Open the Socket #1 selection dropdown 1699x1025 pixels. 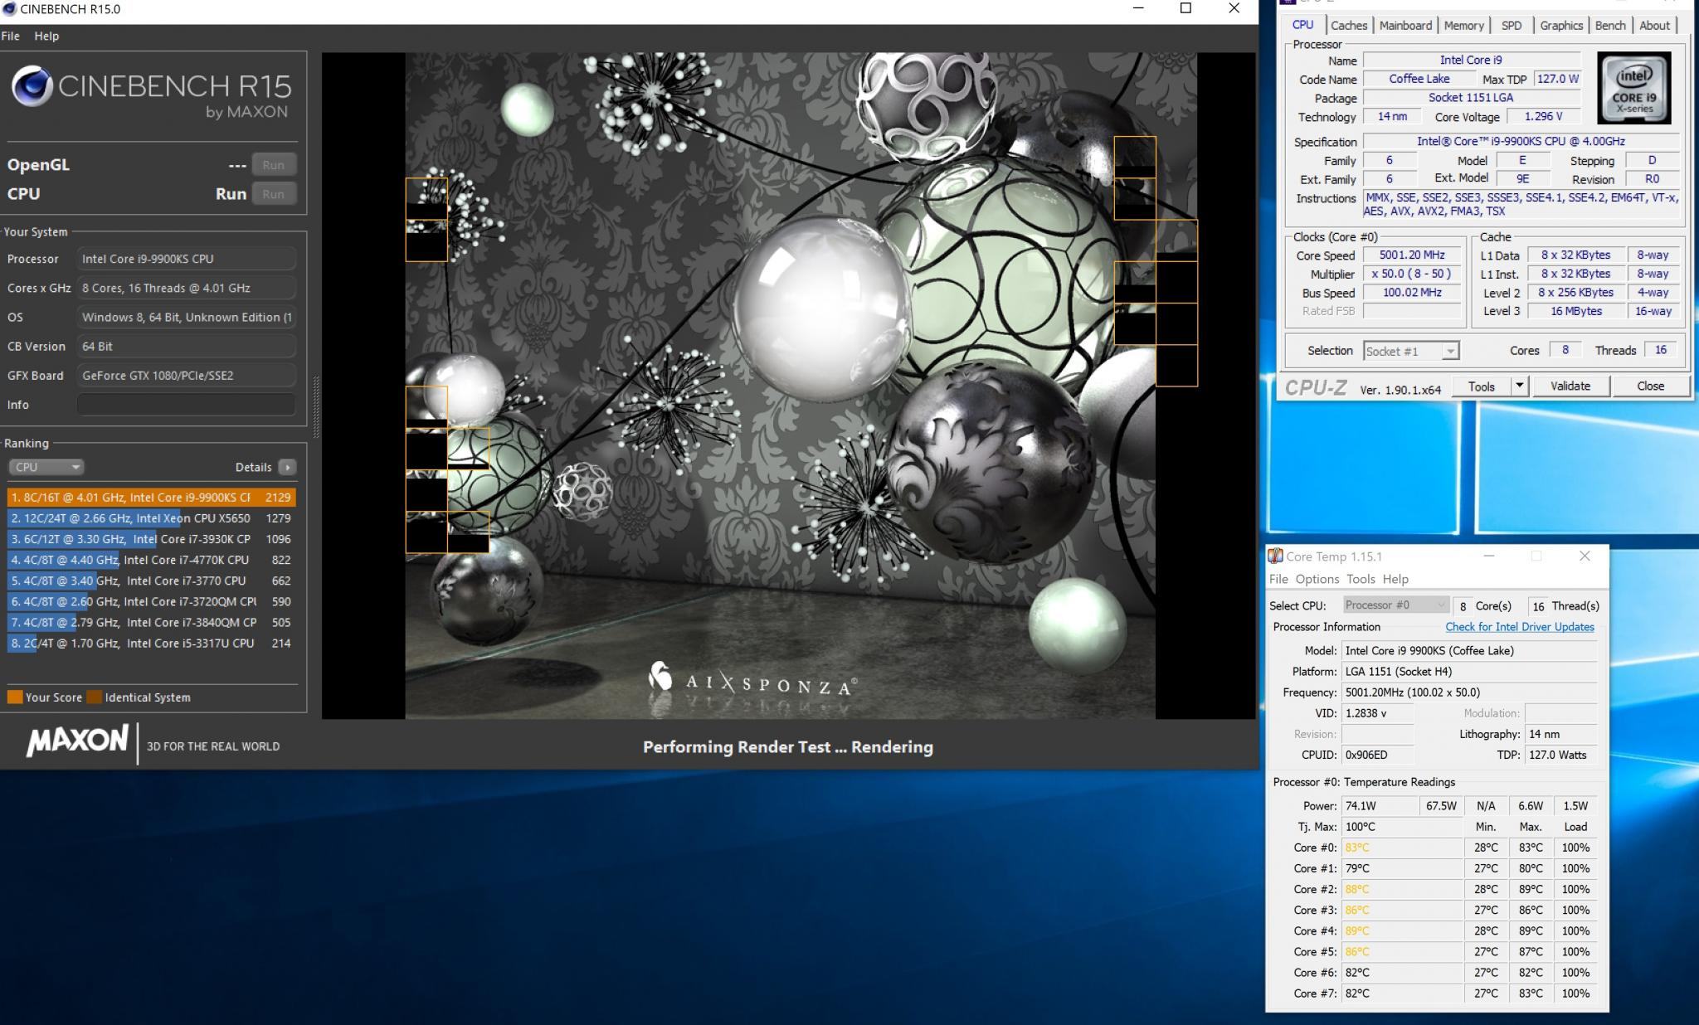point(1411,351)
